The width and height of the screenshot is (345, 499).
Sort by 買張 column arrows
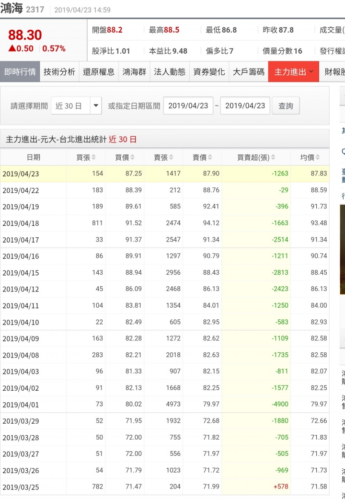(93, 157)
